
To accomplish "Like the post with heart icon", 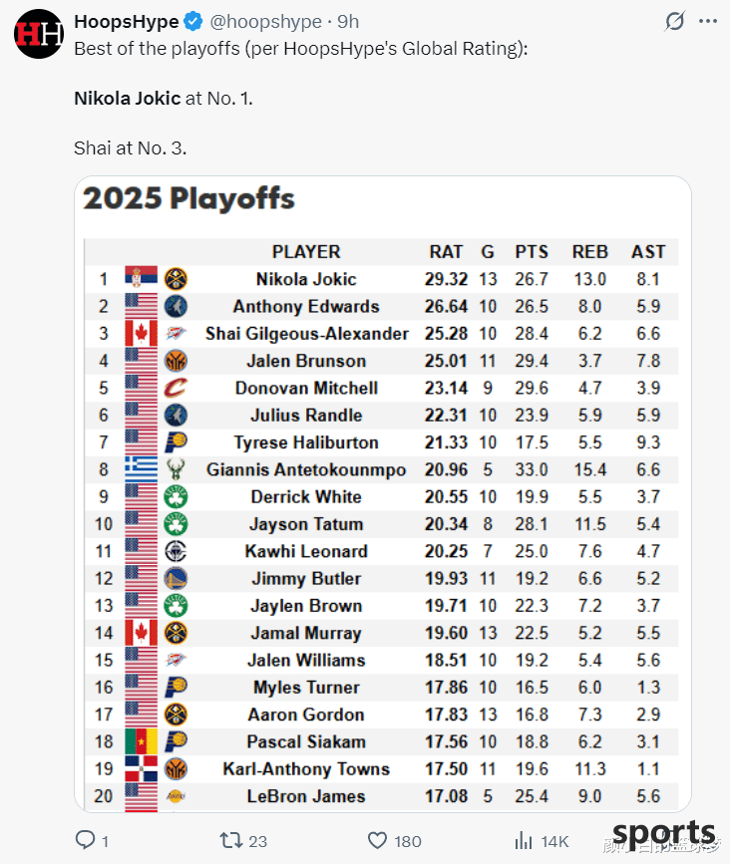I will 377,841.
